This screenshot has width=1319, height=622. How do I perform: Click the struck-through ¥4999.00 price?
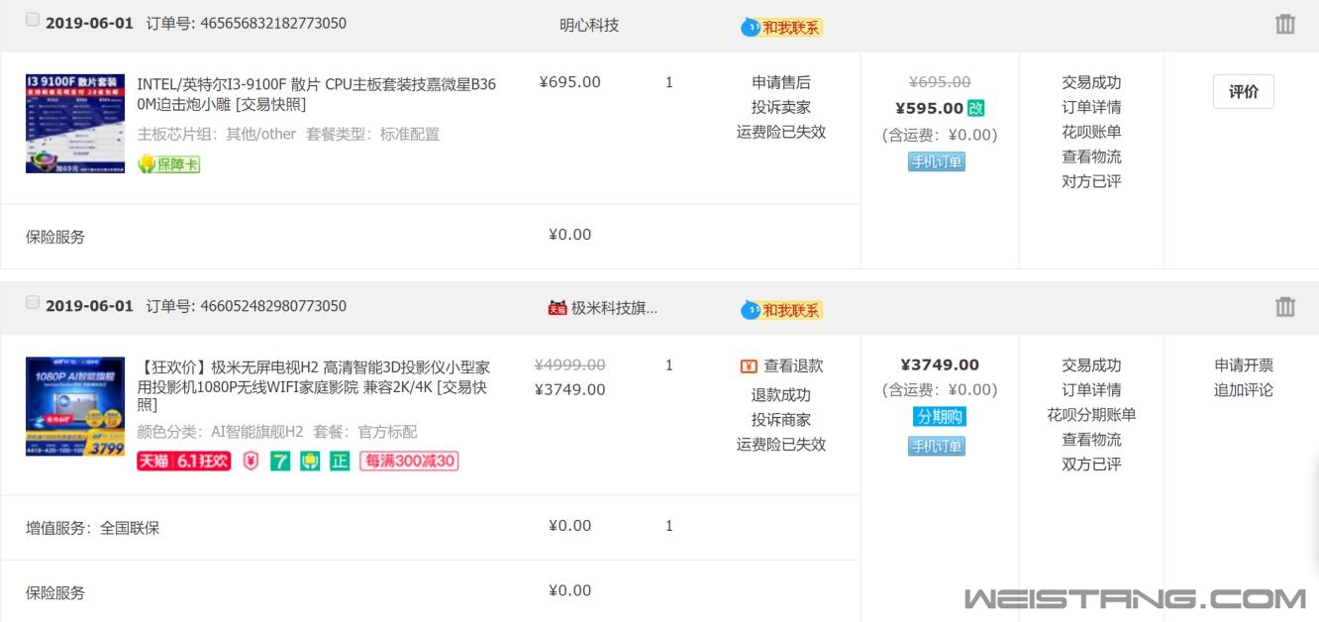pos(570,364)
